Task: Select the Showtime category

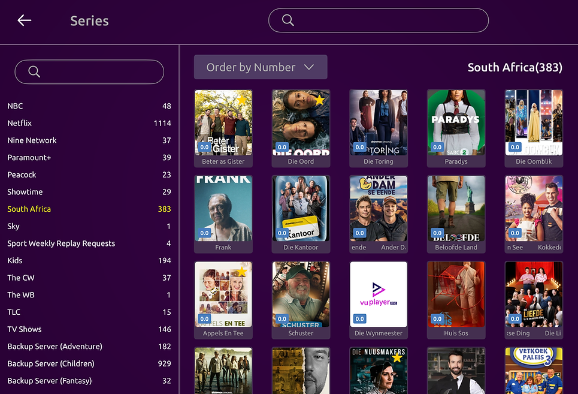Action: 89,192
